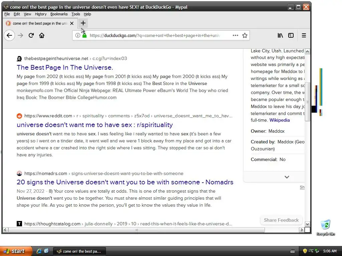
Task: Open a new tab with plus button
Action: pyautogui.click(x=83, y=23)
